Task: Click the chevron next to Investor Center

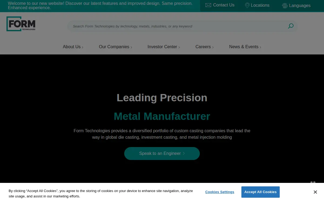Action: 179,47
